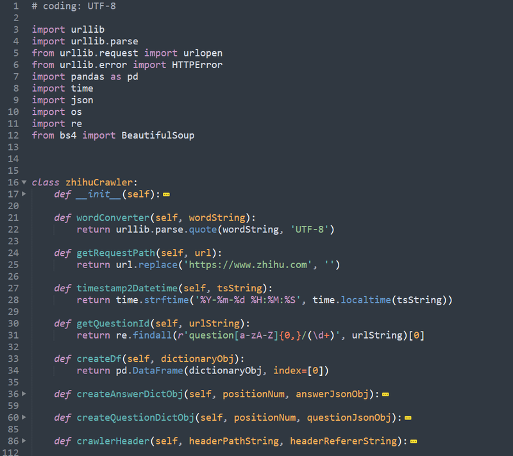Screen dimensions: 513x456
Task: Collapse the zhihuCrawler class fold arrow
Action: (x=24, y=182)
